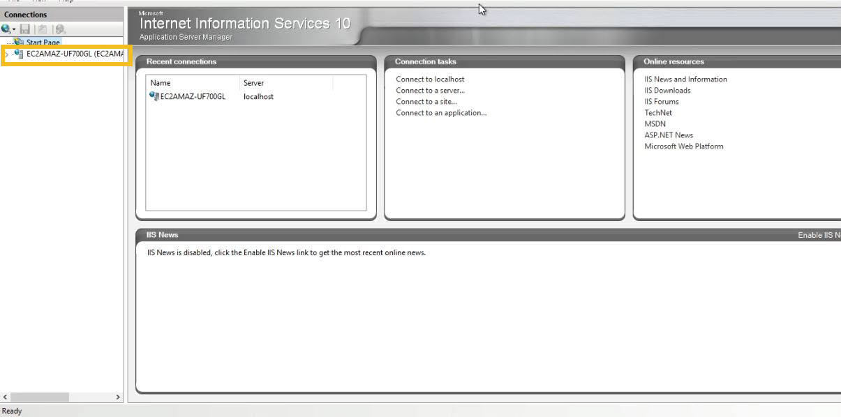Click the Server column header in Recent connections
Viewport: 841px width, 417px height.
pos(286,83)
